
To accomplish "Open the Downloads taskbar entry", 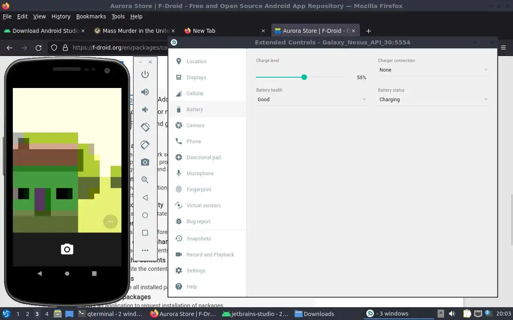I will coord(315,314).
